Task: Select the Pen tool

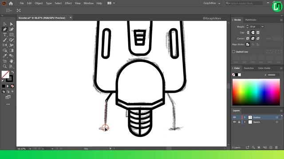Action: pos(5,30)
